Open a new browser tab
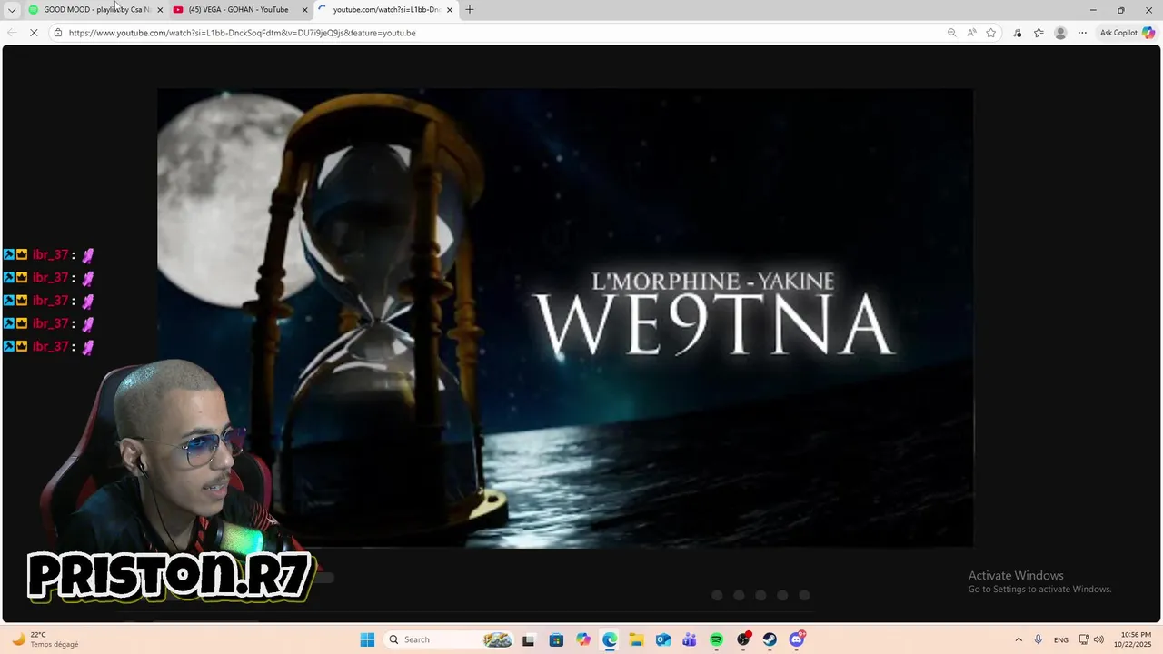 point(470,10)
